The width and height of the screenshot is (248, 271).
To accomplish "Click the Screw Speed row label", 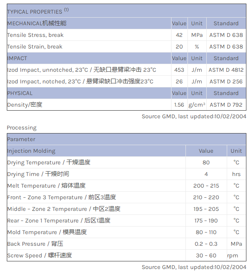I will 40,255.
